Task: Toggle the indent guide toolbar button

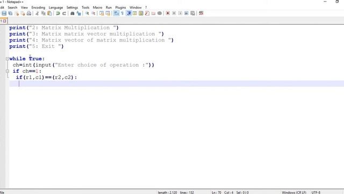Action: [129, 13]
